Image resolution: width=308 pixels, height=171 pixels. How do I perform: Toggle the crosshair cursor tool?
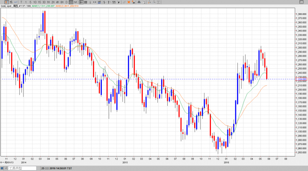click(81, 2)
